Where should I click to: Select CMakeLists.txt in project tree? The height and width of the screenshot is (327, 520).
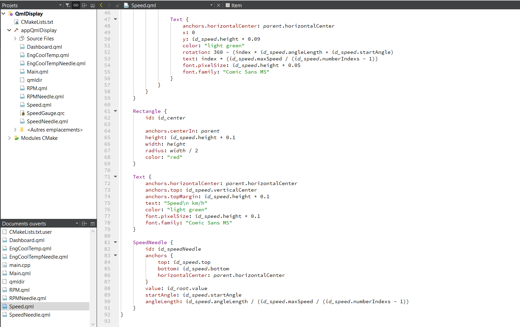coord(37,22)
